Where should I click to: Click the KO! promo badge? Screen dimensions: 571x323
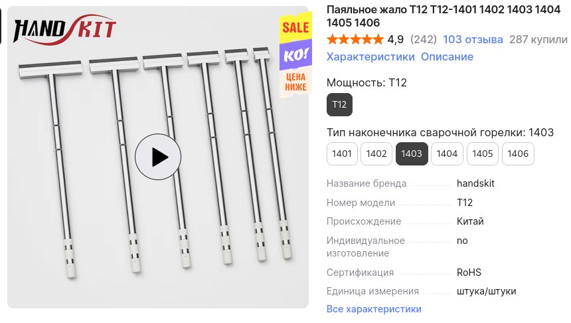tap(295, 55)
